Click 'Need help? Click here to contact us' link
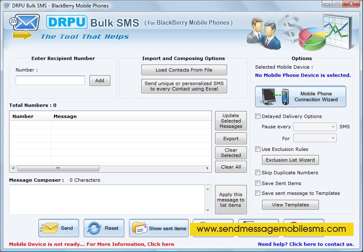363x252 pixels. click(x=306, y=244)
